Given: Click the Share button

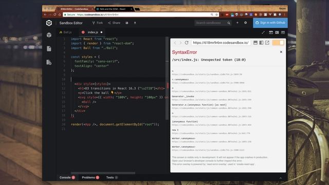Looking at the screenshot, I should 114,23.
